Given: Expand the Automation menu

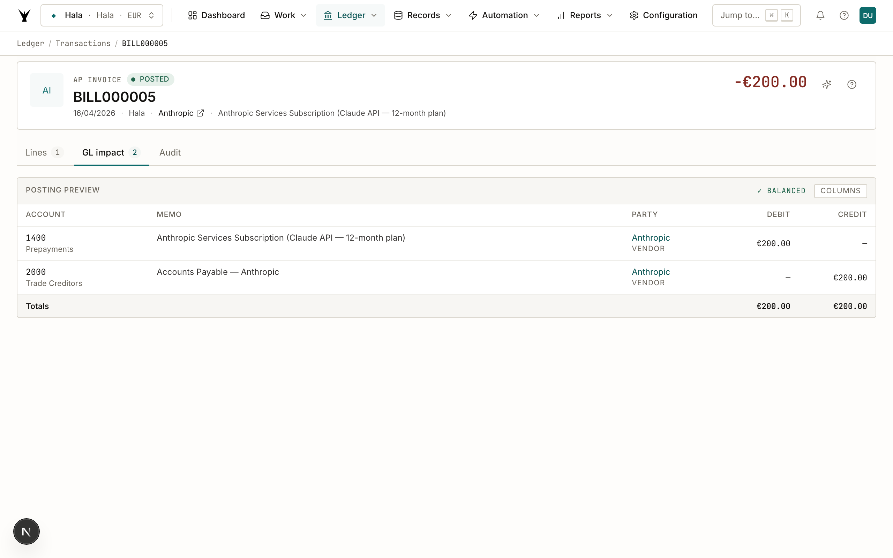Looking at the screenshot, I should click(504, 15).
